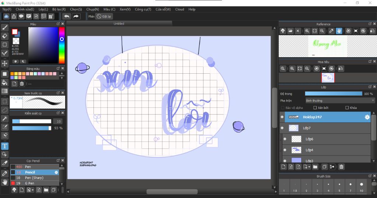The image size is (377, 198).
Task: Select the Move tool with four arrows
Action: click(4, 63)
